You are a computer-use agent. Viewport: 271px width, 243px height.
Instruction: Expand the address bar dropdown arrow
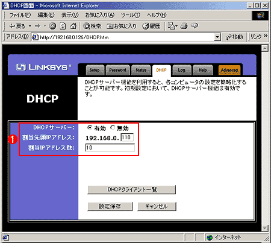click(217, 37)
